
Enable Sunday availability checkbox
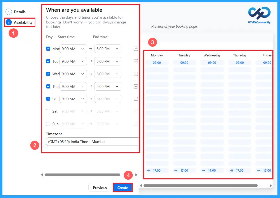(48, 124)
